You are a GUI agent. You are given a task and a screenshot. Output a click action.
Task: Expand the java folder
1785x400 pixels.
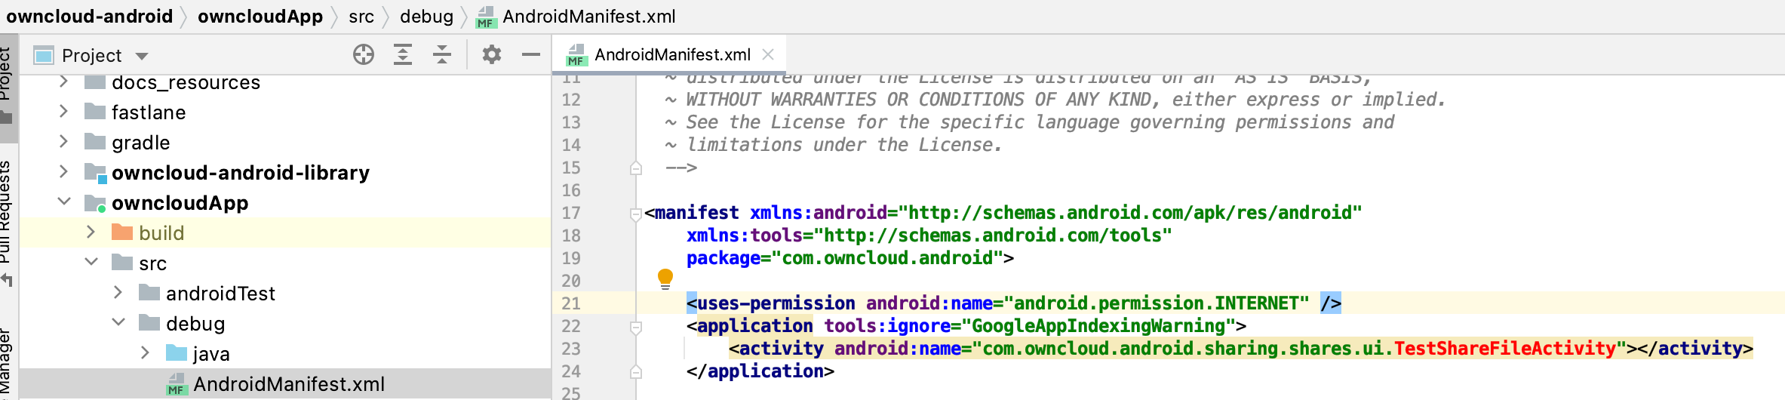[x=145, y=353]
